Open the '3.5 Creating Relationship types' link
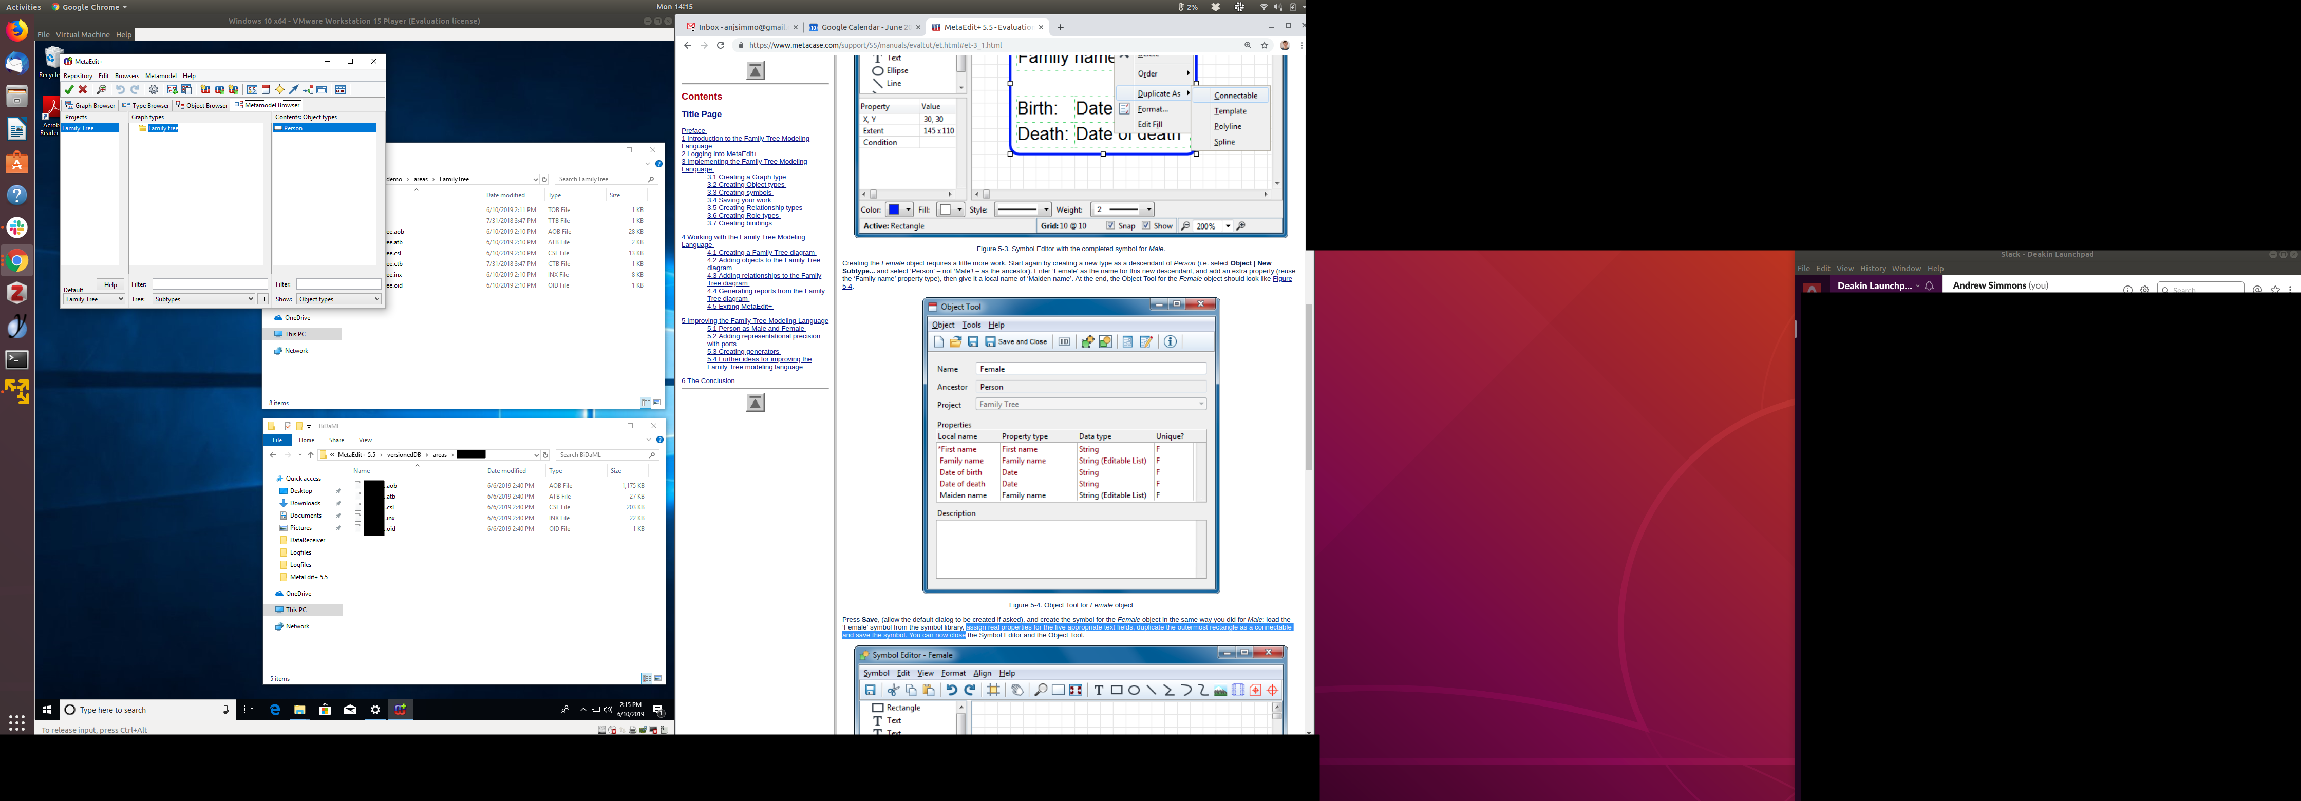This screenshot has width=2301, height=801. click(755, 208)
